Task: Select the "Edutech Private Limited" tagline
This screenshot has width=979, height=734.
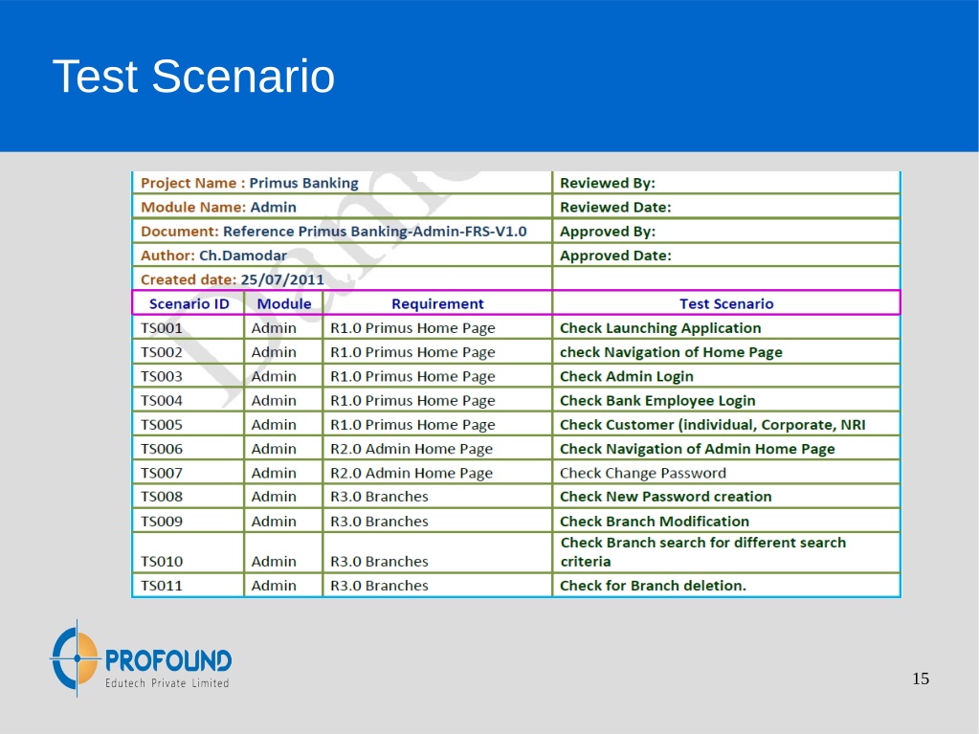Action: pyautogui.click(x=167, y=683)
